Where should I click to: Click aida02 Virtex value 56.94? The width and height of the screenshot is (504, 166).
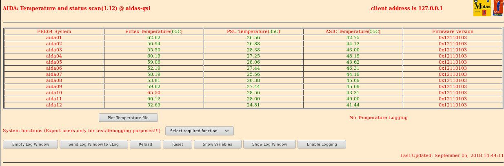pyautogui.click(x=154, y=44)
